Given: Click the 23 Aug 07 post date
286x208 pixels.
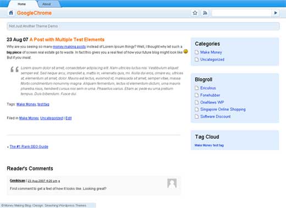Looking at the screenshot, I should click(18, 40).
